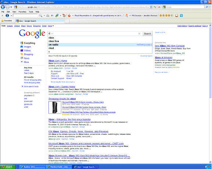
Task: Click the star rating in the toolbar
Action: [166, 15]
